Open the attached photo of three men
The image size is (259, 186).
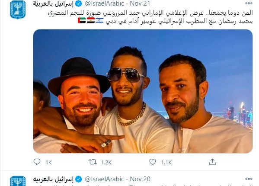coord(143,91)
